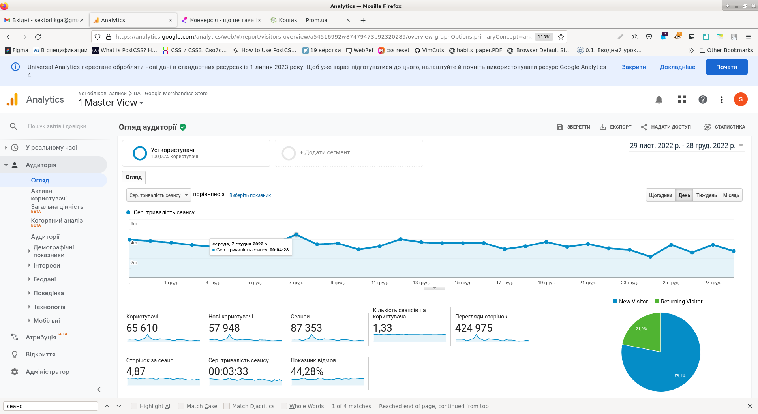Image resolution: width=758 pixels, height=414 pixels.
Task: Click the find bar search input field
Action: [x=51, y=406]
